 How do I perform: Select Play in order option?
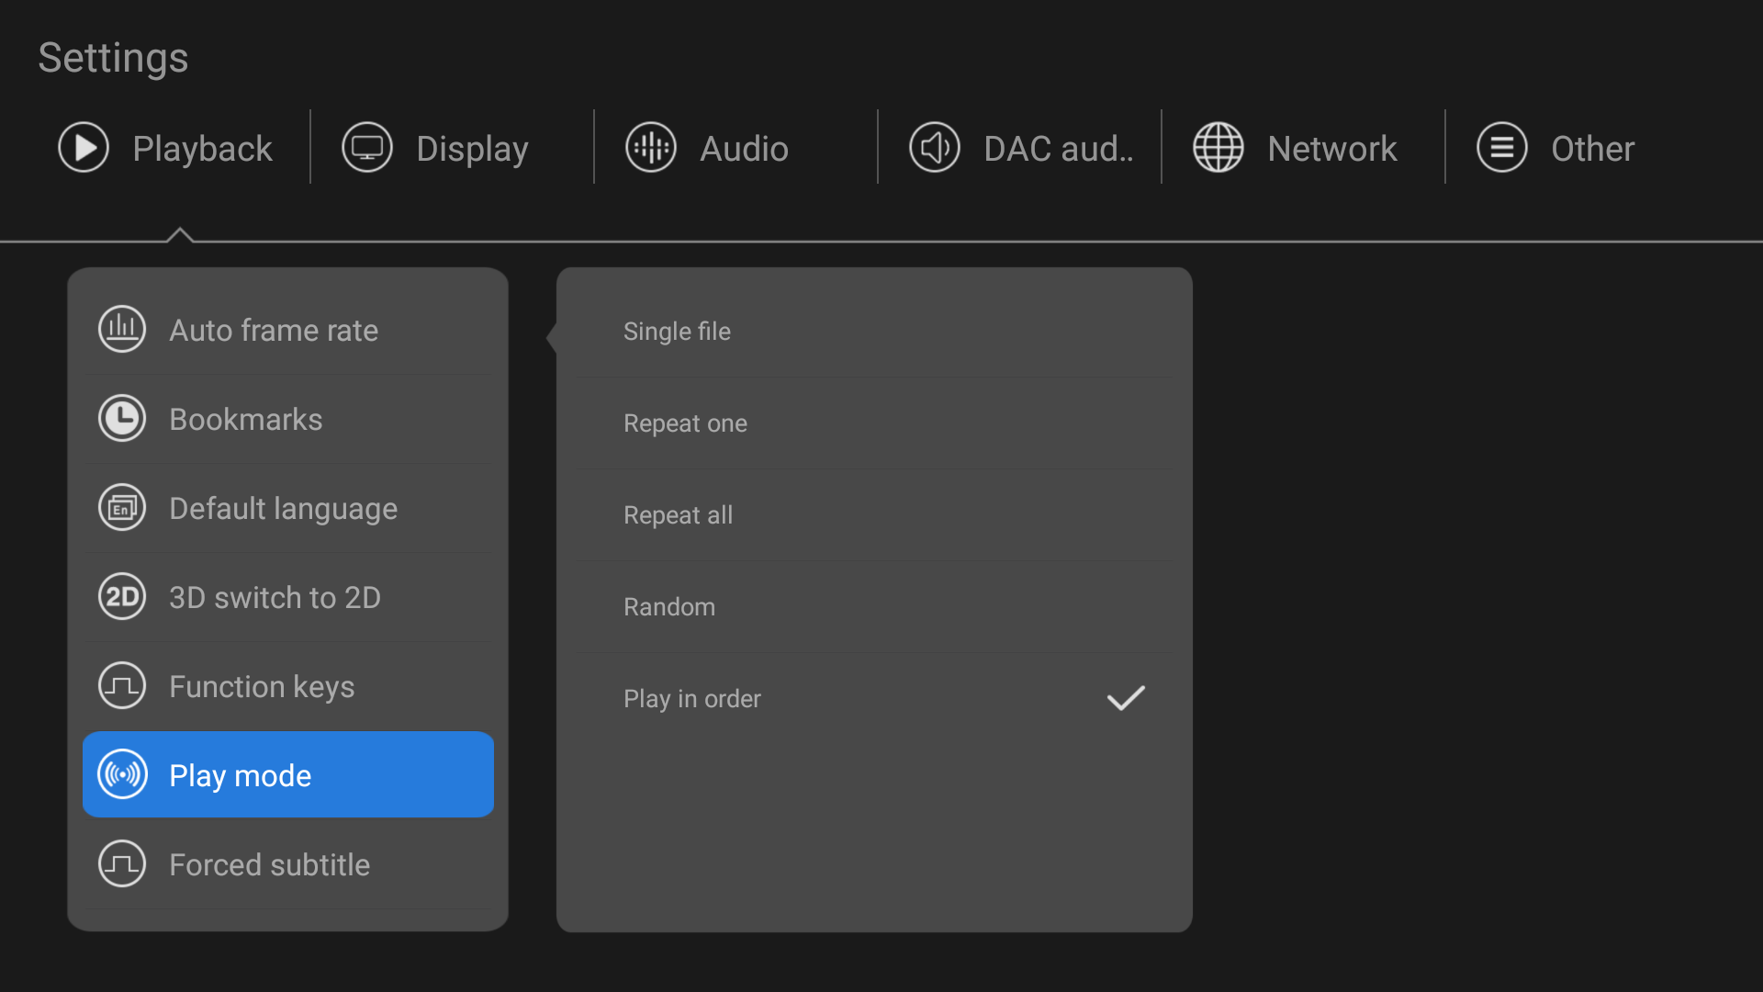pos(874,698)
